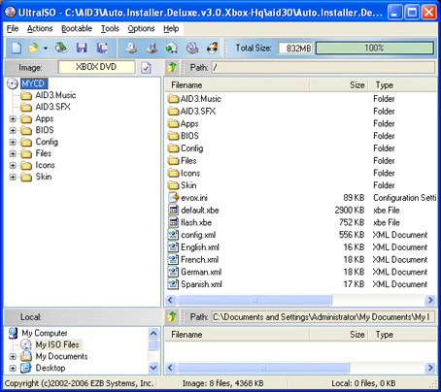441x392 pixels.
Task: Expand My Documents in Local tree
Action: tap(13, 356)
